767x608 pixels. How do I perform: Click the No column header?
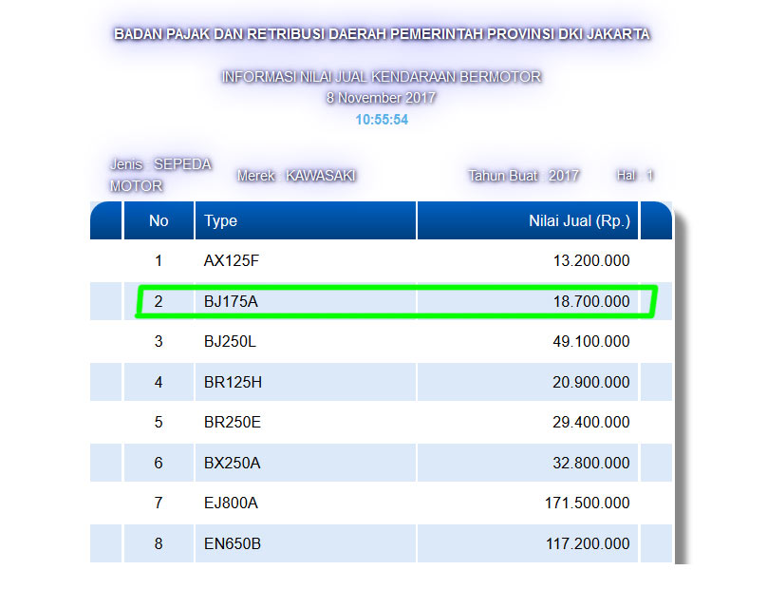(159, 220)
